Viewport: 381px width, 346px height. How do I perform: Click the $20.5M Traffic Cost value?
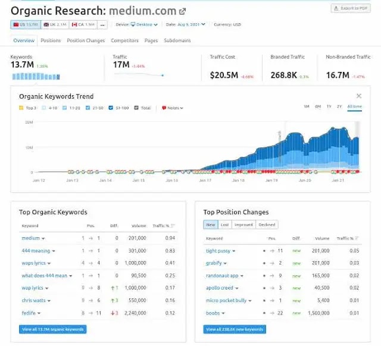(x=224, y=76)
